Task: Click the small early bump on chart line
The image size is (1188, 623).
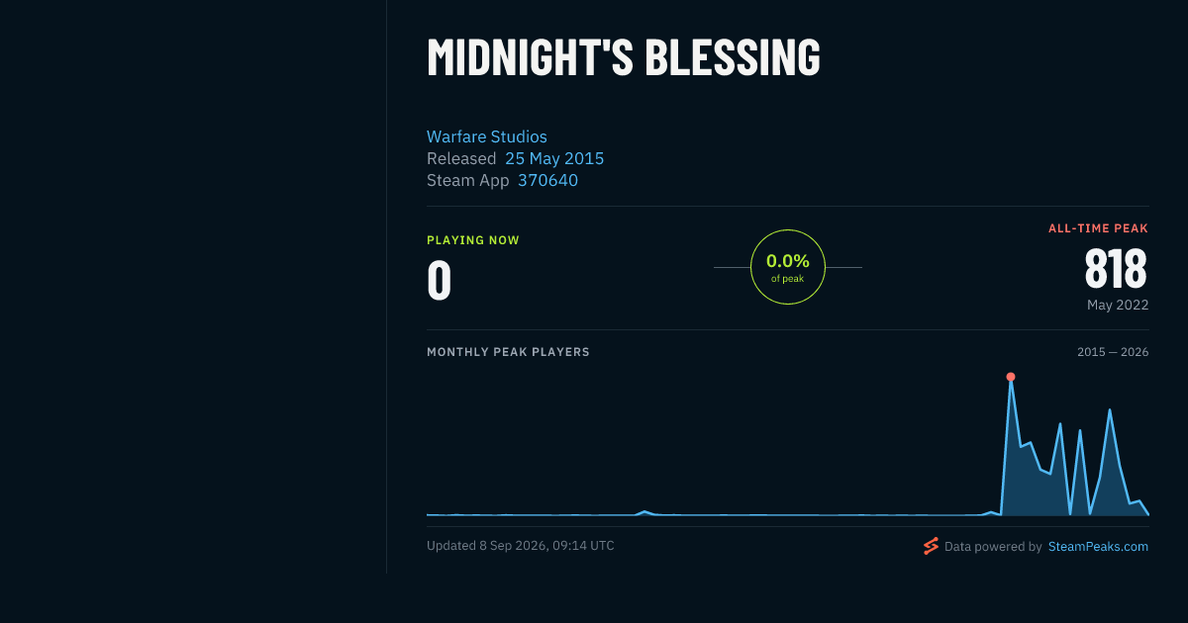Action: tap(644, 511)
